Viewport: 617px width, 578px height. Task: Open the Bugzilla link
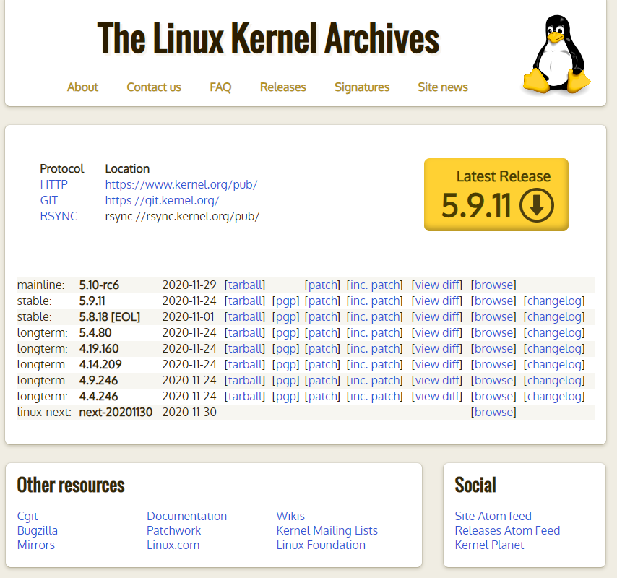38,531
